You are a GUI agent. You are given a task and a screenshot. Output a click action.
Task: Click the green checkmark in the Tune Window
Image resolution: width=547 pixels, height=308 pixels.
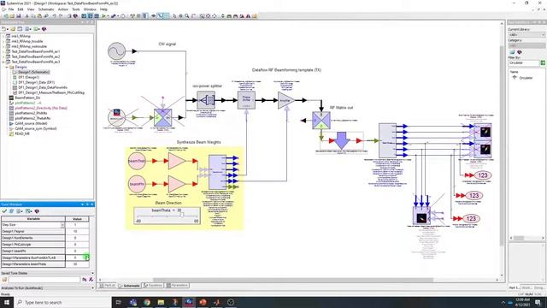(4, 211)
